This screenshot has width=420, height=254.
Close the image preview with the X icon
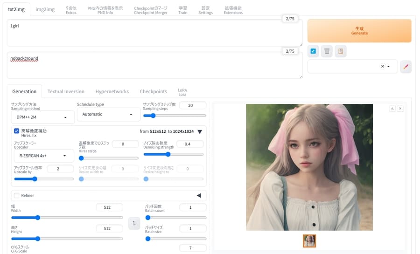point(400,109)
